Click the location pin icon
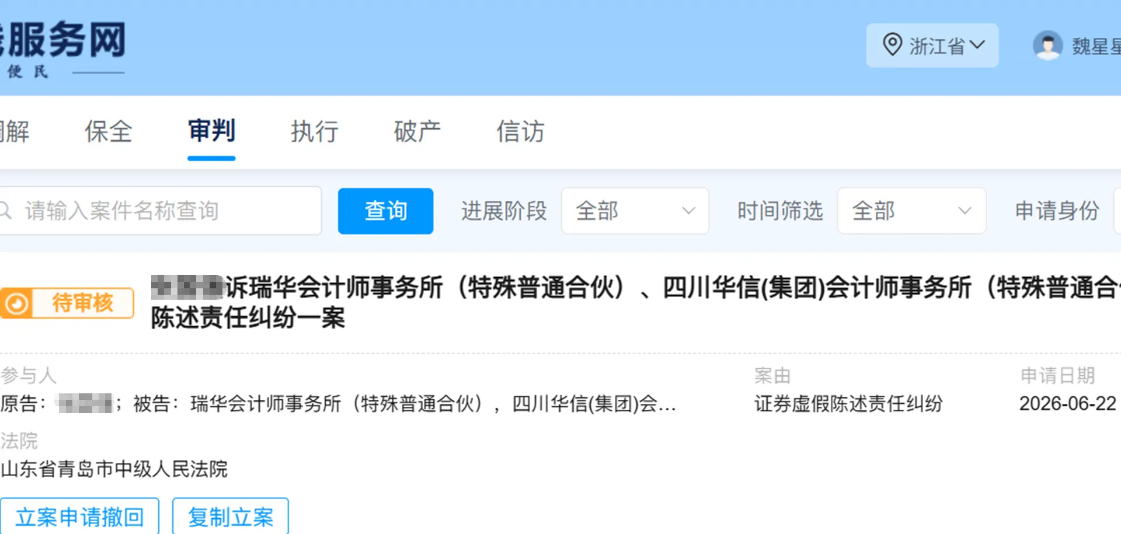The image size is (1121, 534). pyautogui.click(x=892, y=45)
